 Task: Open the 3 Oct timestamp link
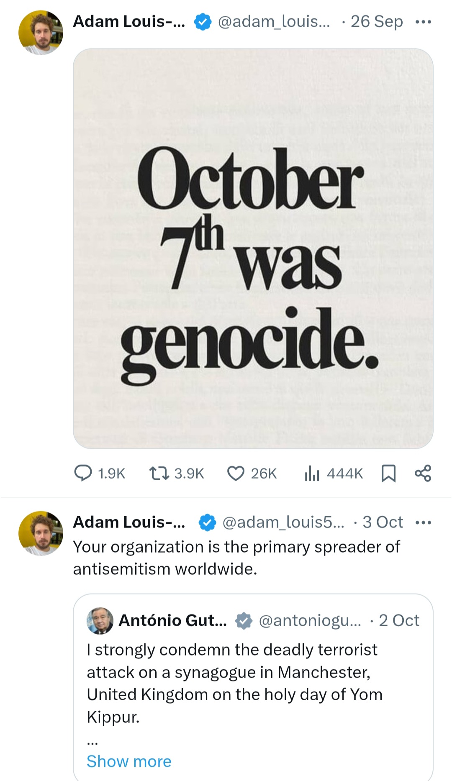[383, 522]
